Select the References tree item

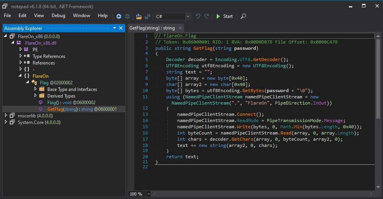pyautogui.click(x=44, y=63)
